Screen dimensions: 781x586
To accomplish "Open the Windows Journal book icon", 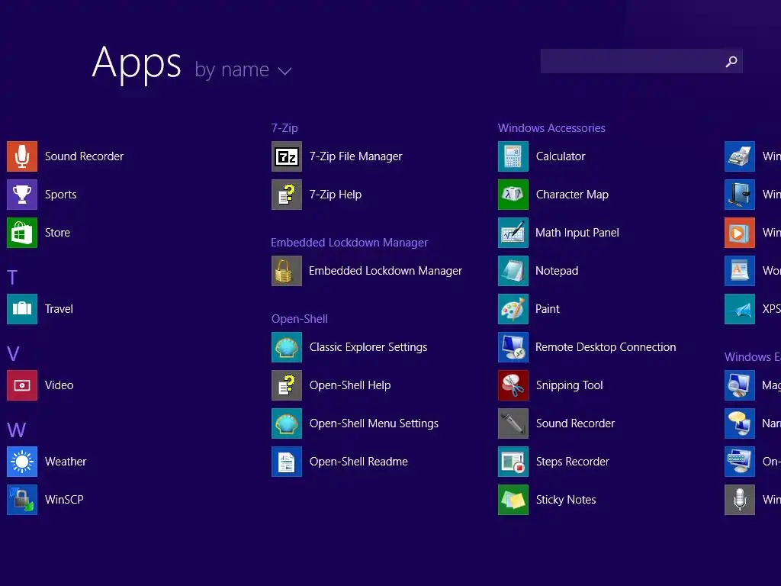I will pos(740,195).
